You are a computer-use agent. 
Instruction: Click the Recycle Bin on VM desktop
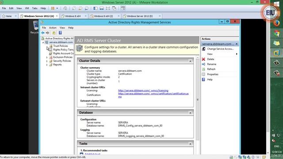[x=34, y=27]
